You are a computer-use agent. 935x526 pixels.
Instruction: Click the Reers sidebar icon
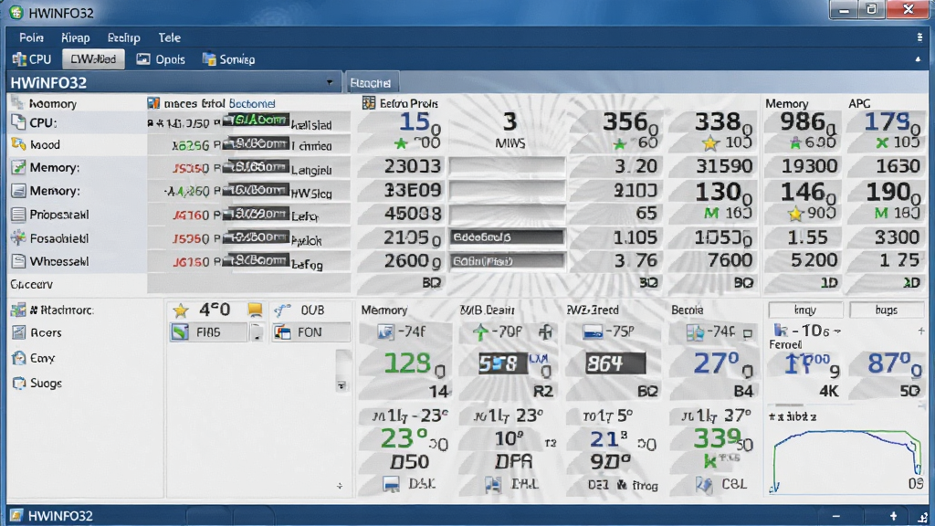18,332
